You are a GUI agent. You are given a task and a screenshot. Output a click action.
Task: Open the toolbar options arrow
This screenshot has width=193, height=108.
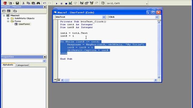click(147, 4)
